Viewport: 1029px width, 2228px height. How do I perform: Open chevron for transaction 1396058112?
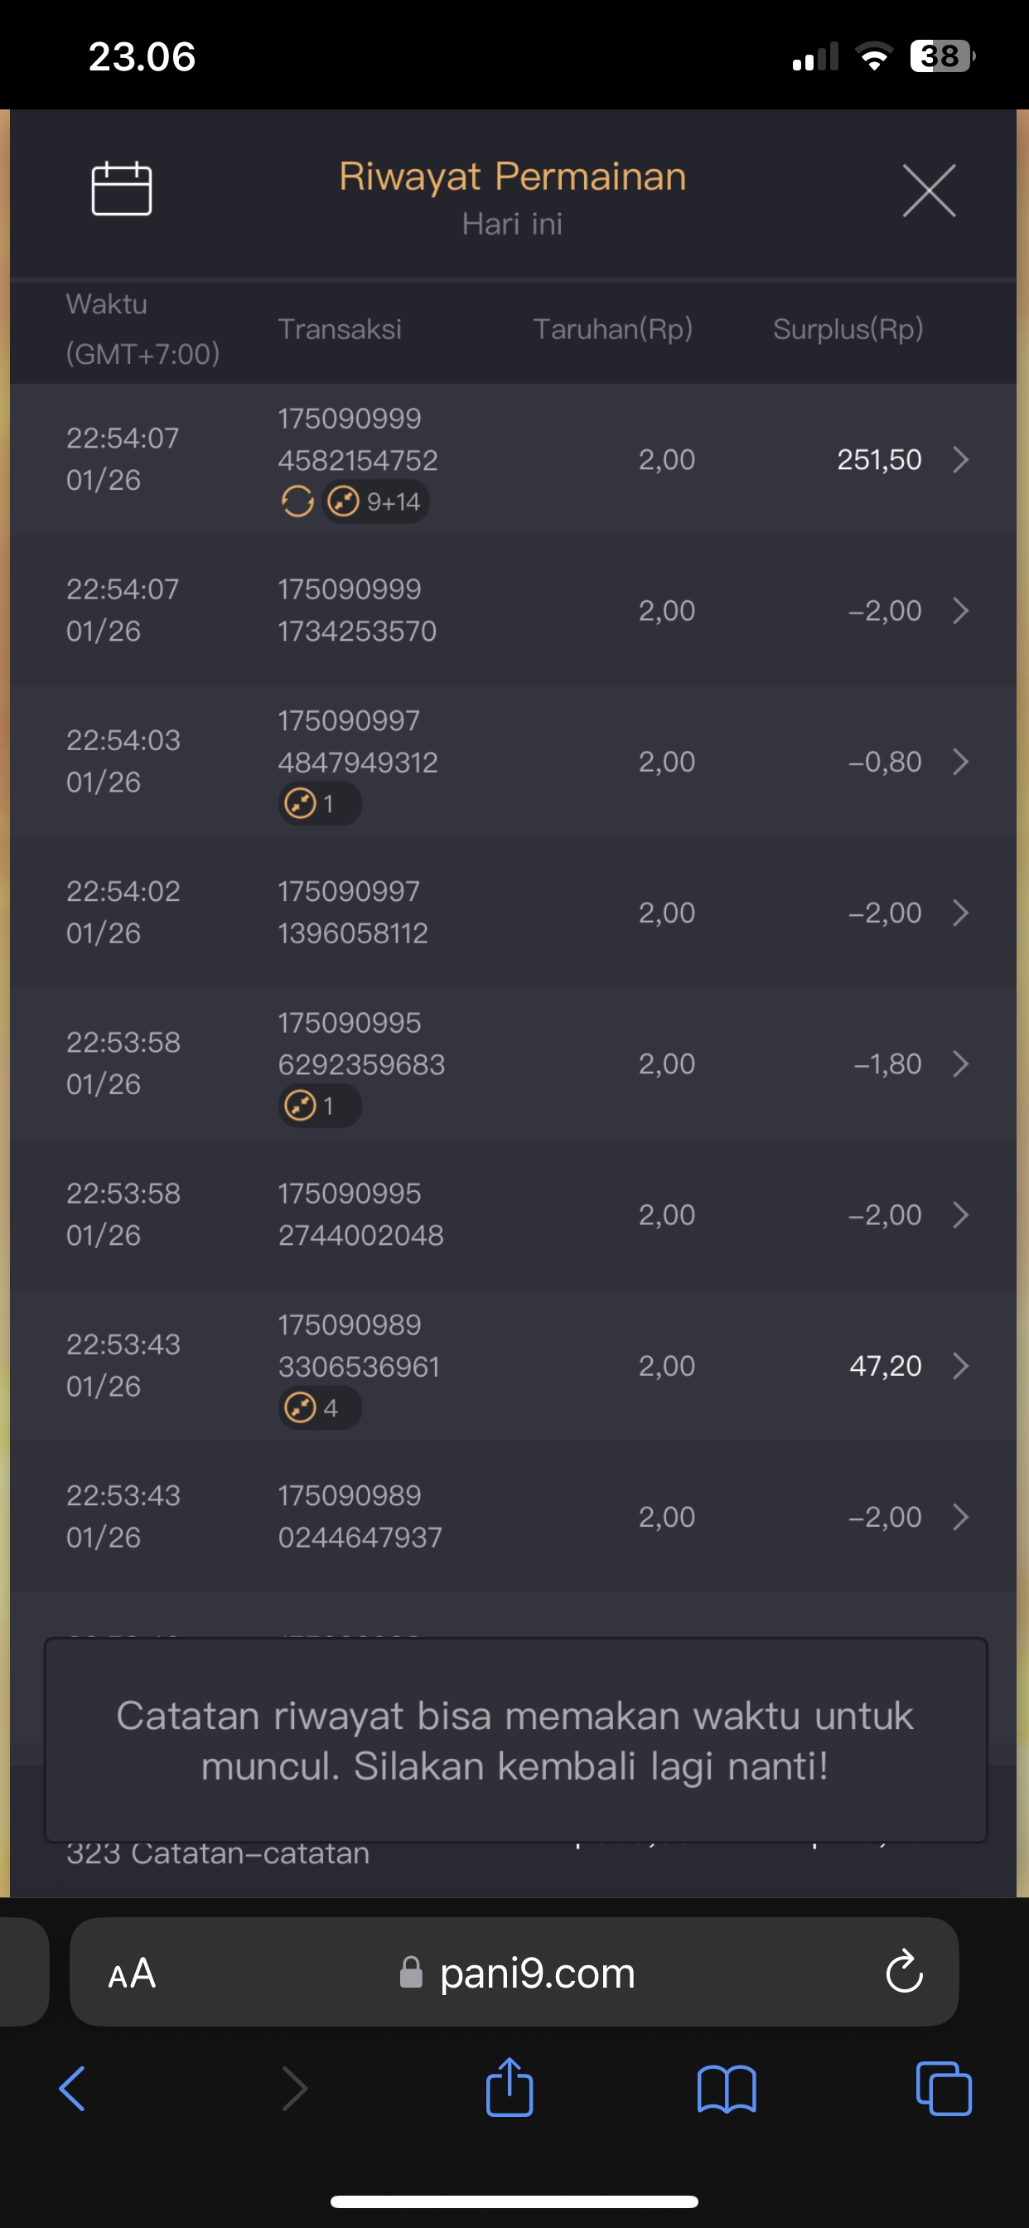960,913
